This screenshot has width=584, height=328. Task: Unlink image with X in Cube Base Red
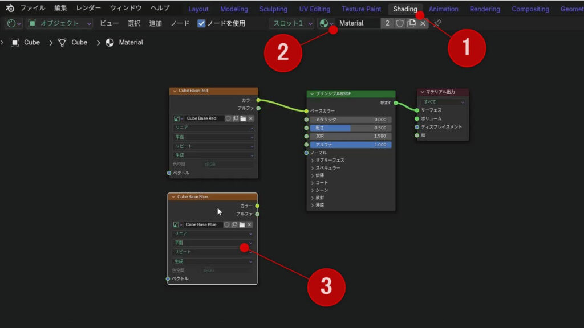[x=251, y=118]
